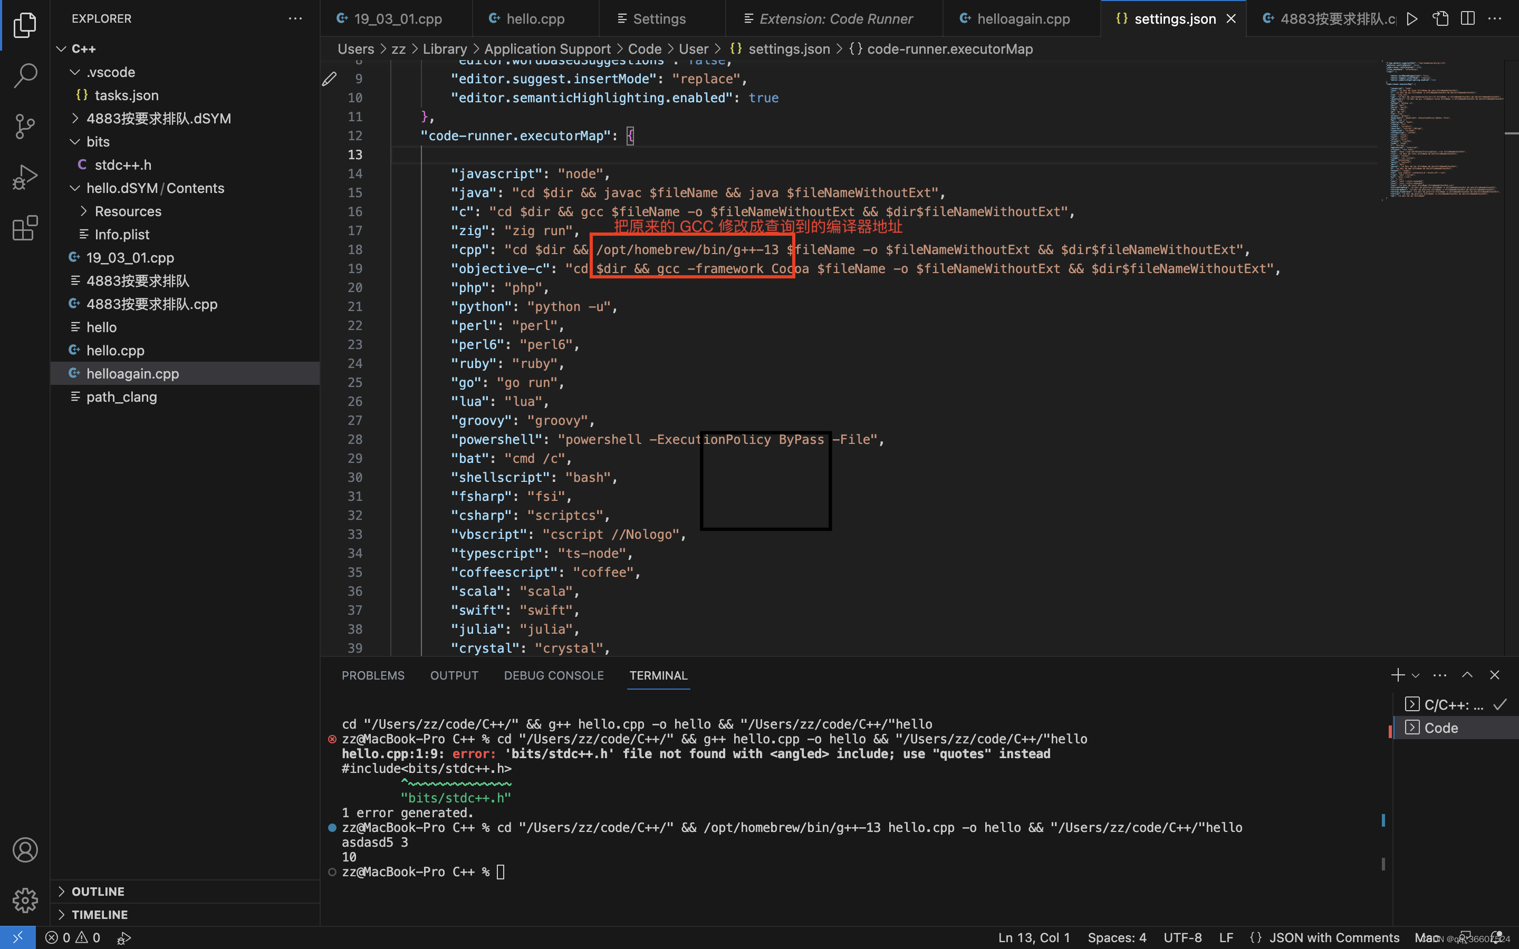Open Info.plist in the explorer

click(185, 235)
